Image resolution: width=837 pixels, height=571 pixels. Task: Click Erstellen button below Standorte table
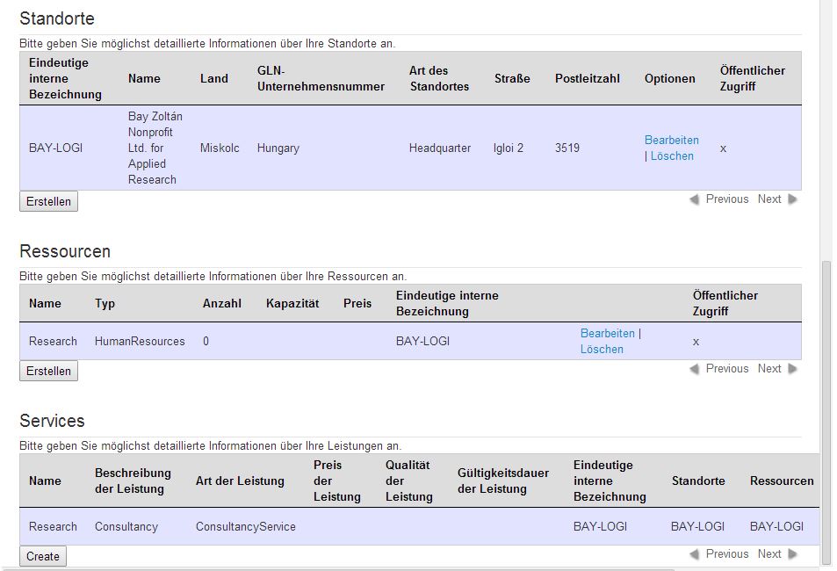tap(48, 201)
